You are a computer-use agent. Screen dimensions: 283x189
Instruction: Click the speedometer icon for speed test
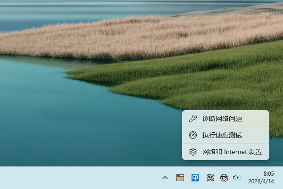coord(192,135)
